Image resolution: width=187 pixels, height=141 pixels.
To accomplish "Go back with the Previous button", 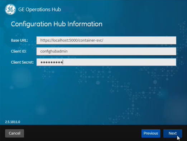I will pyautogui.click(x=151, y=133).
